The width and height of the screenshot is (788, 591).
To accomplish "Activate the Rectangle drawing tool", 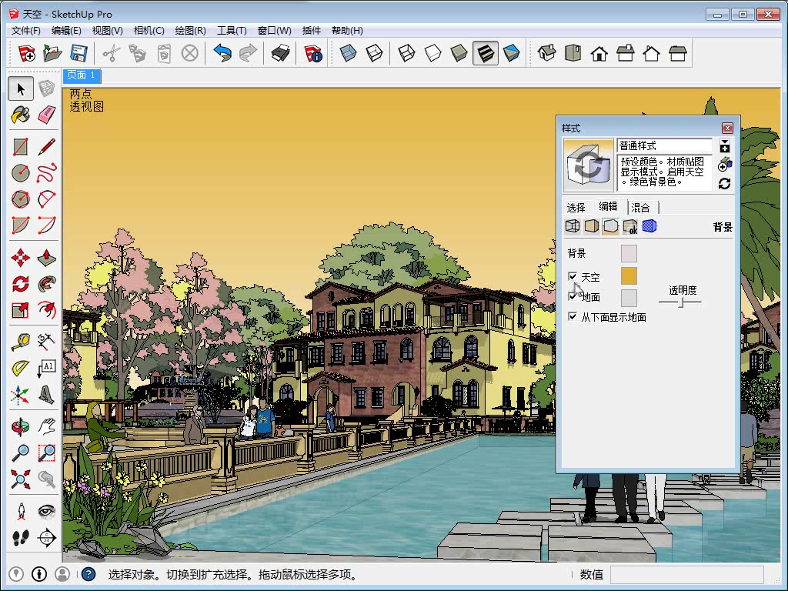I will [x=21, y=147].
